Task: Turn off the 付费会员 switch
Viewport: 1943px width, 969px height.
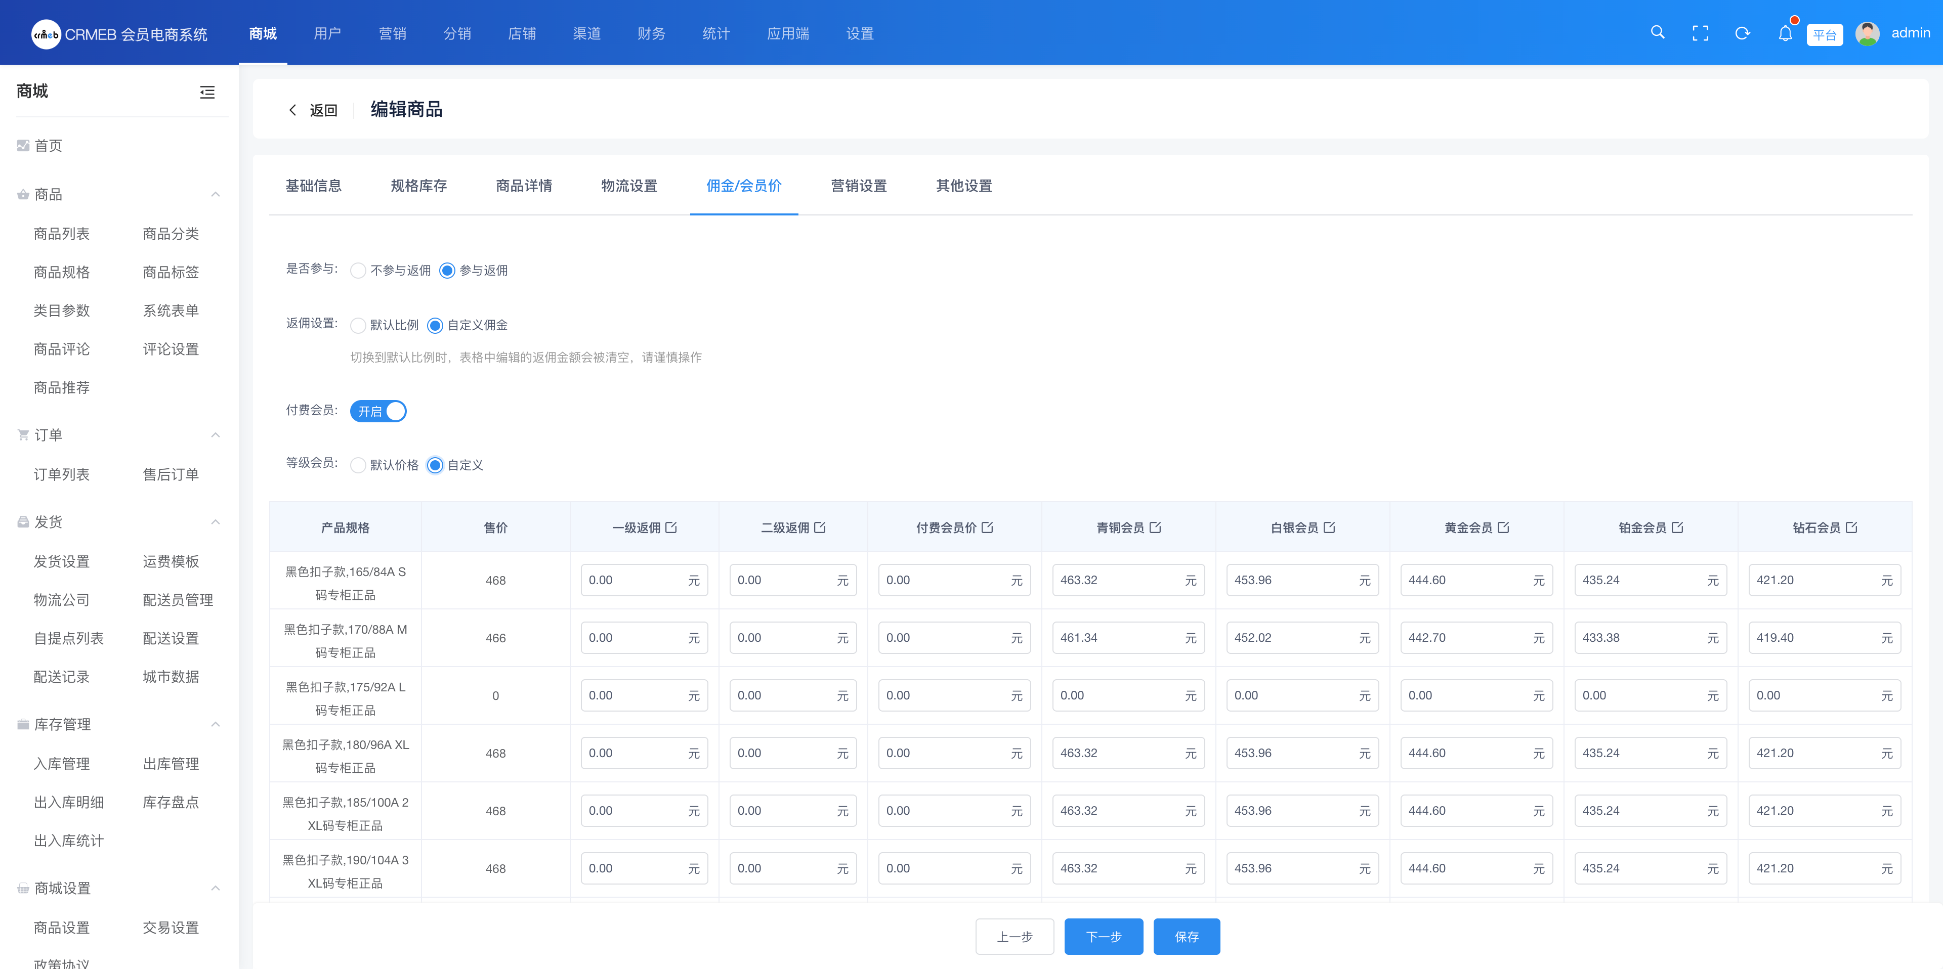Action: [x=378, y=411]
